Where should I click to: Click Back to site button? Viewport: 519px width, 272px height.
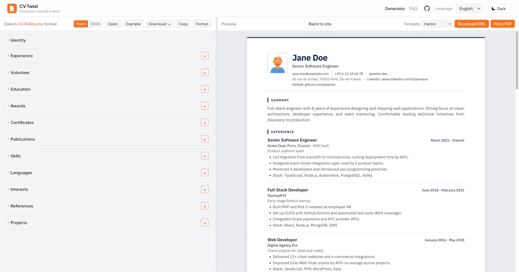coord(320,24)
